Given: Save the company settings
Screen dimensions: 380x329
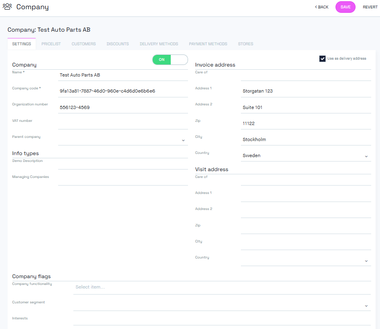Looking at the screenshot, I should (x=345, y=7).
